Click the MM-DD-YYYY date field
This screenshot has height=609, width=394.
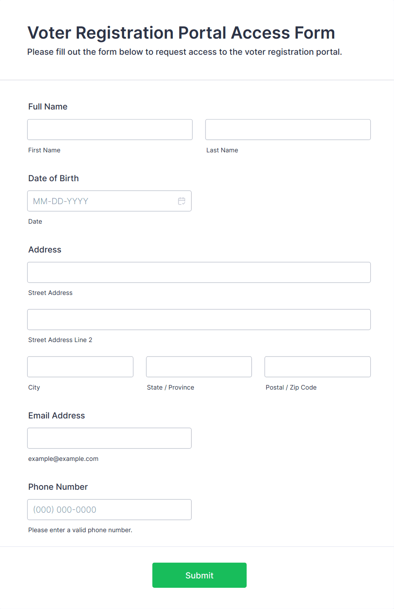pyautogui.click(x=102, y=201)
